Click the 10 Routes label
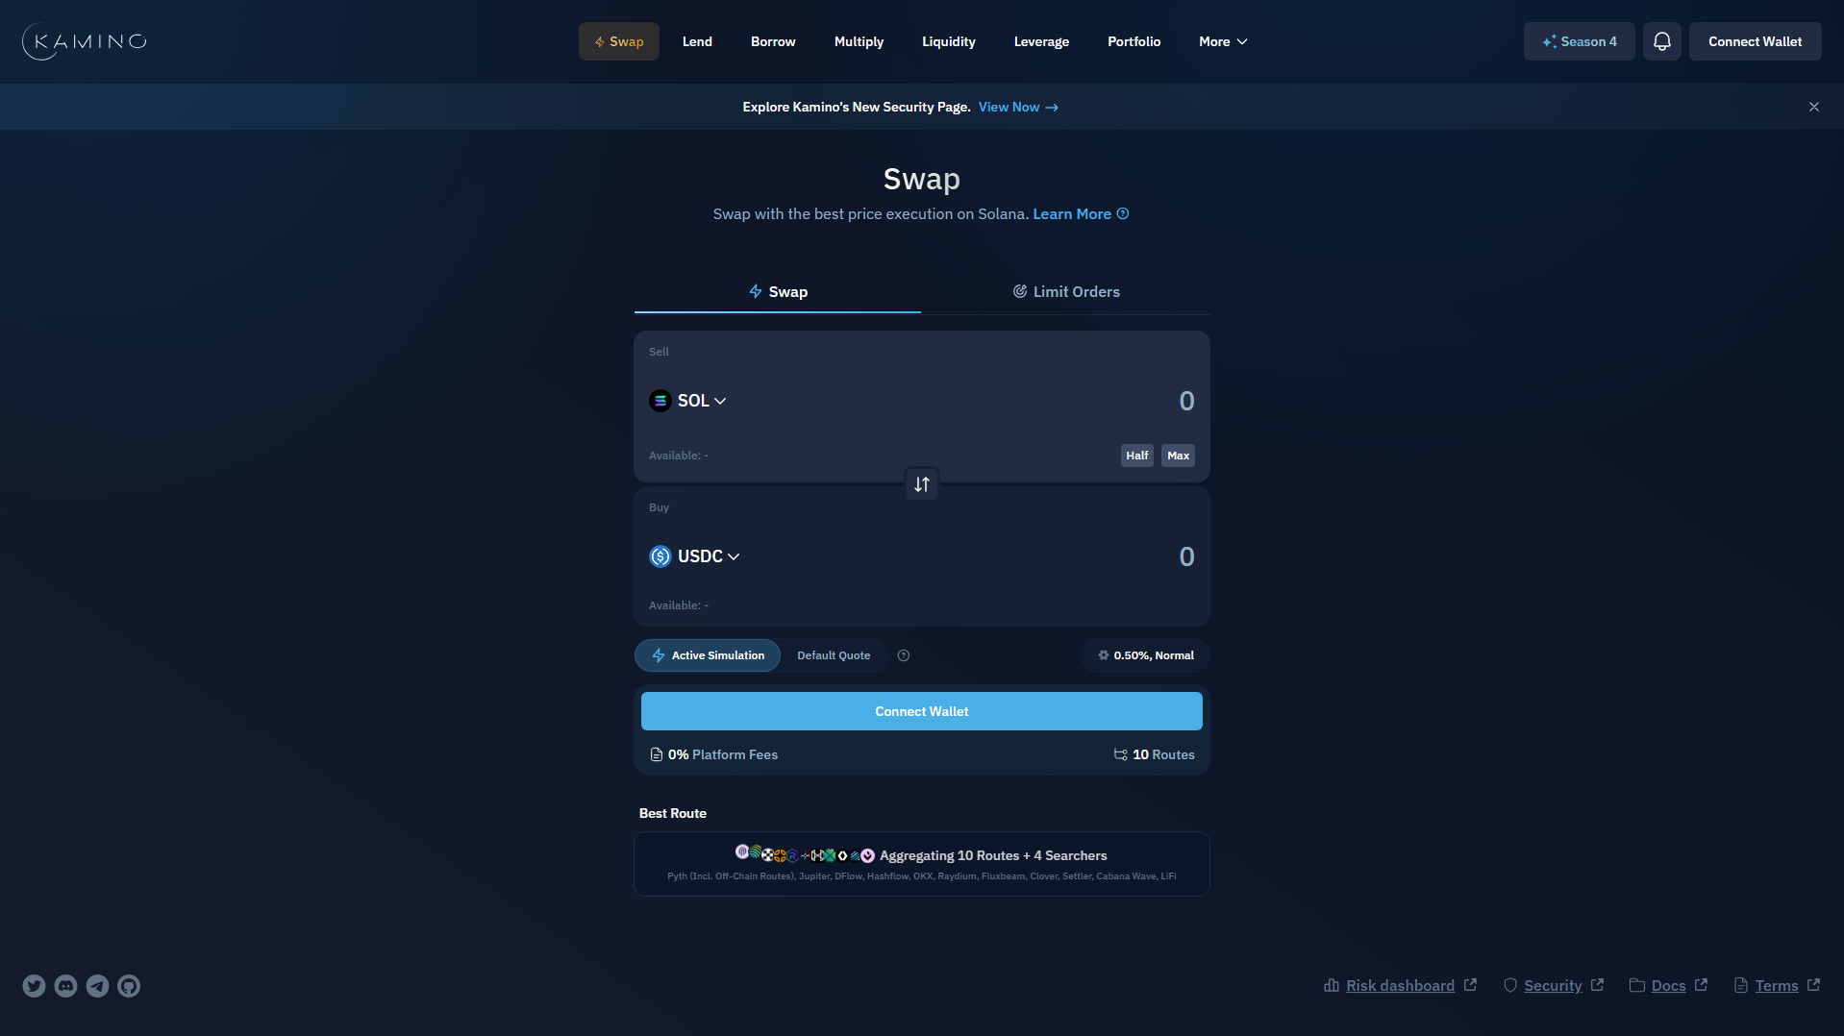 click(x=1163, y=754)
